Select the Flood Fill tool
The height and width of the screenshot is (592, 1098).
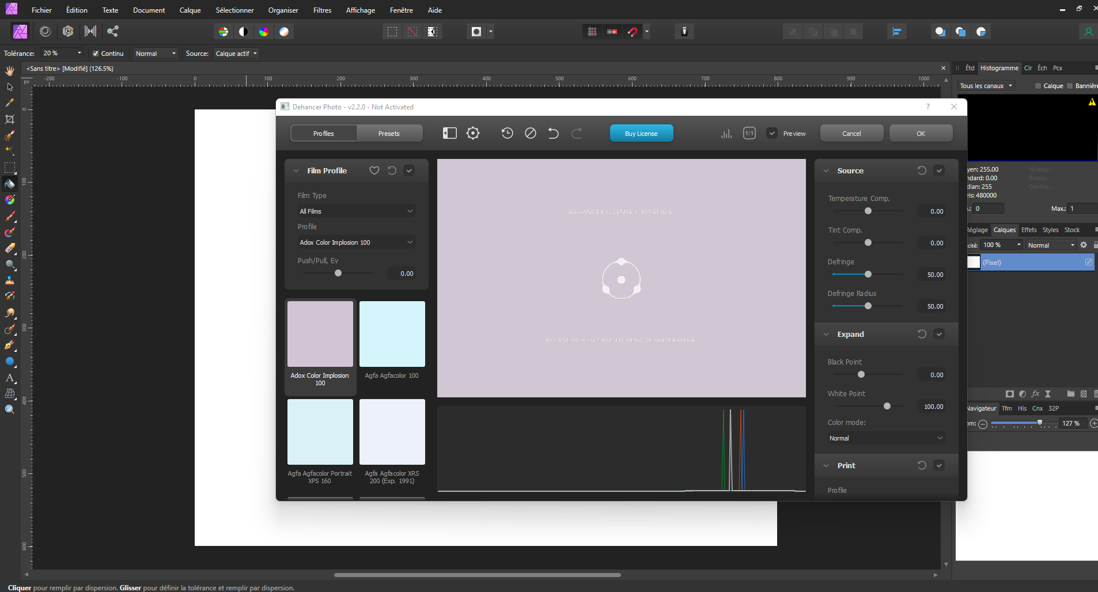tap(9, 184)
